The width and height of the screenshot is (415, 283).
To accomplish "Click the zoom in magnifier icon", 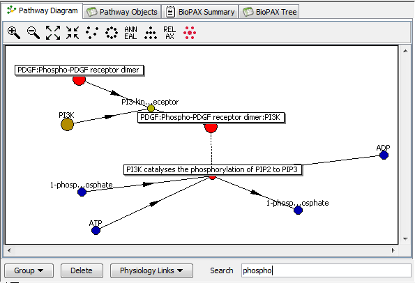I will coord(14,33).
